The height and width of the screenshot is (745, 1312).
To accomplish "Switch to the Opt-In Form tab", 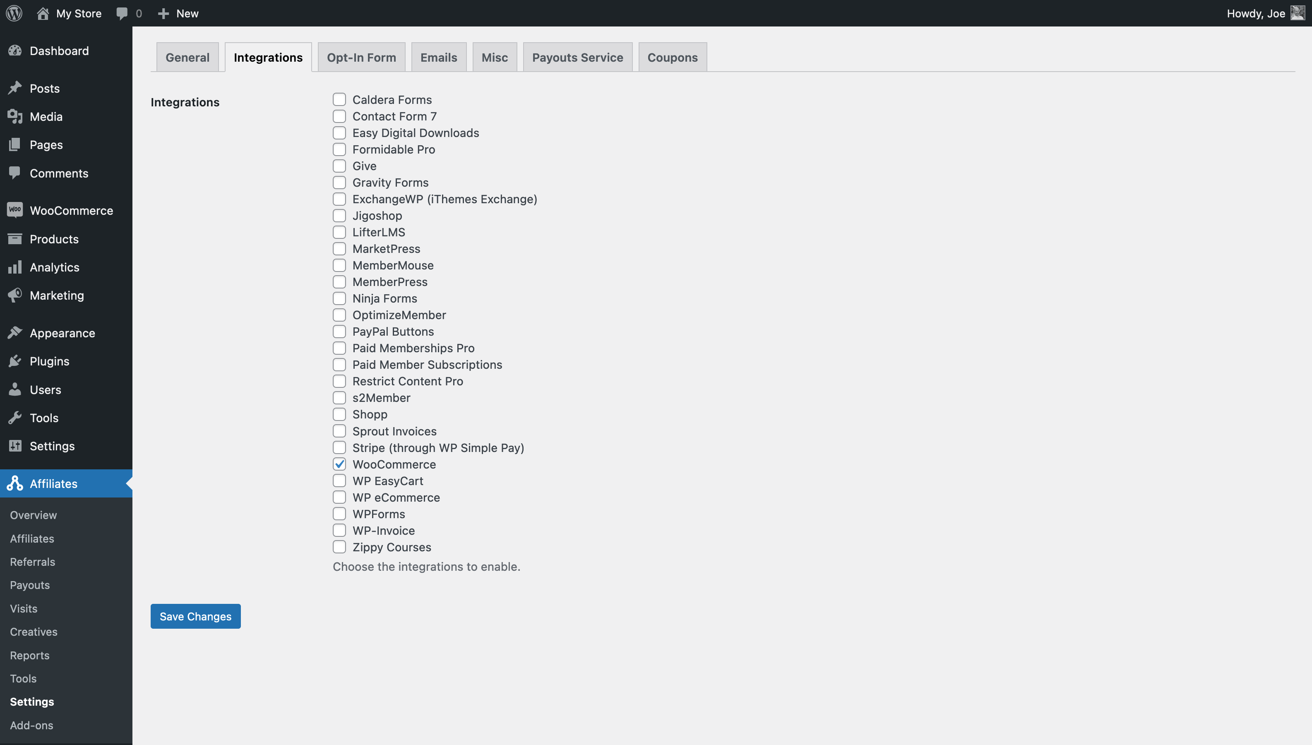I will click(361, 57).
